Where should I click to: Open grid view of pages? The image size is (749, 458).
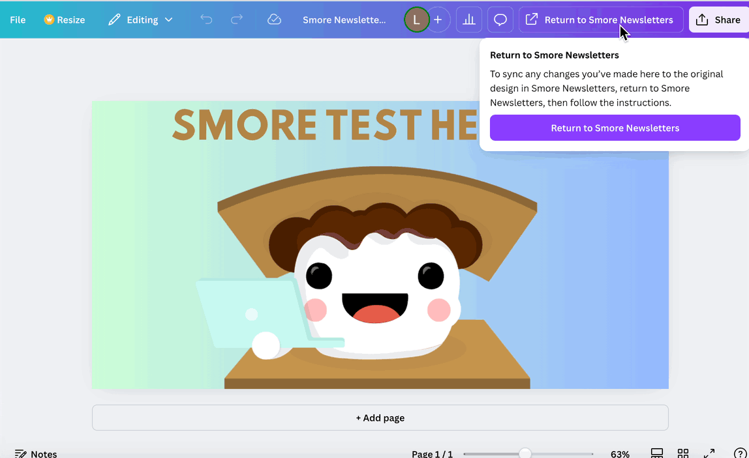pyautogui.click(x=683, y=452)
